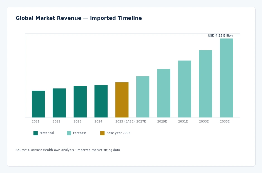Select the 2027E forecast bar
This screenshot has width=262, height=173.
point(143,97)
